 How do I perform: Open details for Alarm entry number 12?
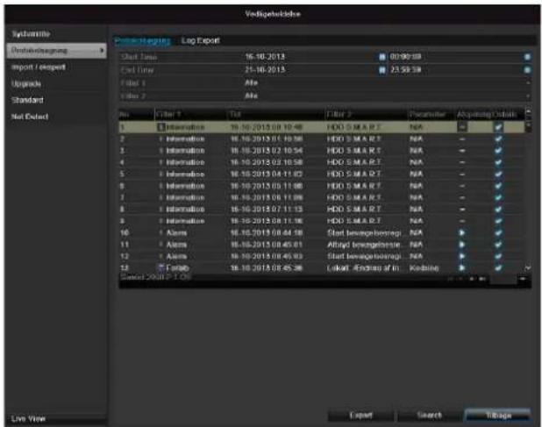pyautogui.click(x=498, y=256)
